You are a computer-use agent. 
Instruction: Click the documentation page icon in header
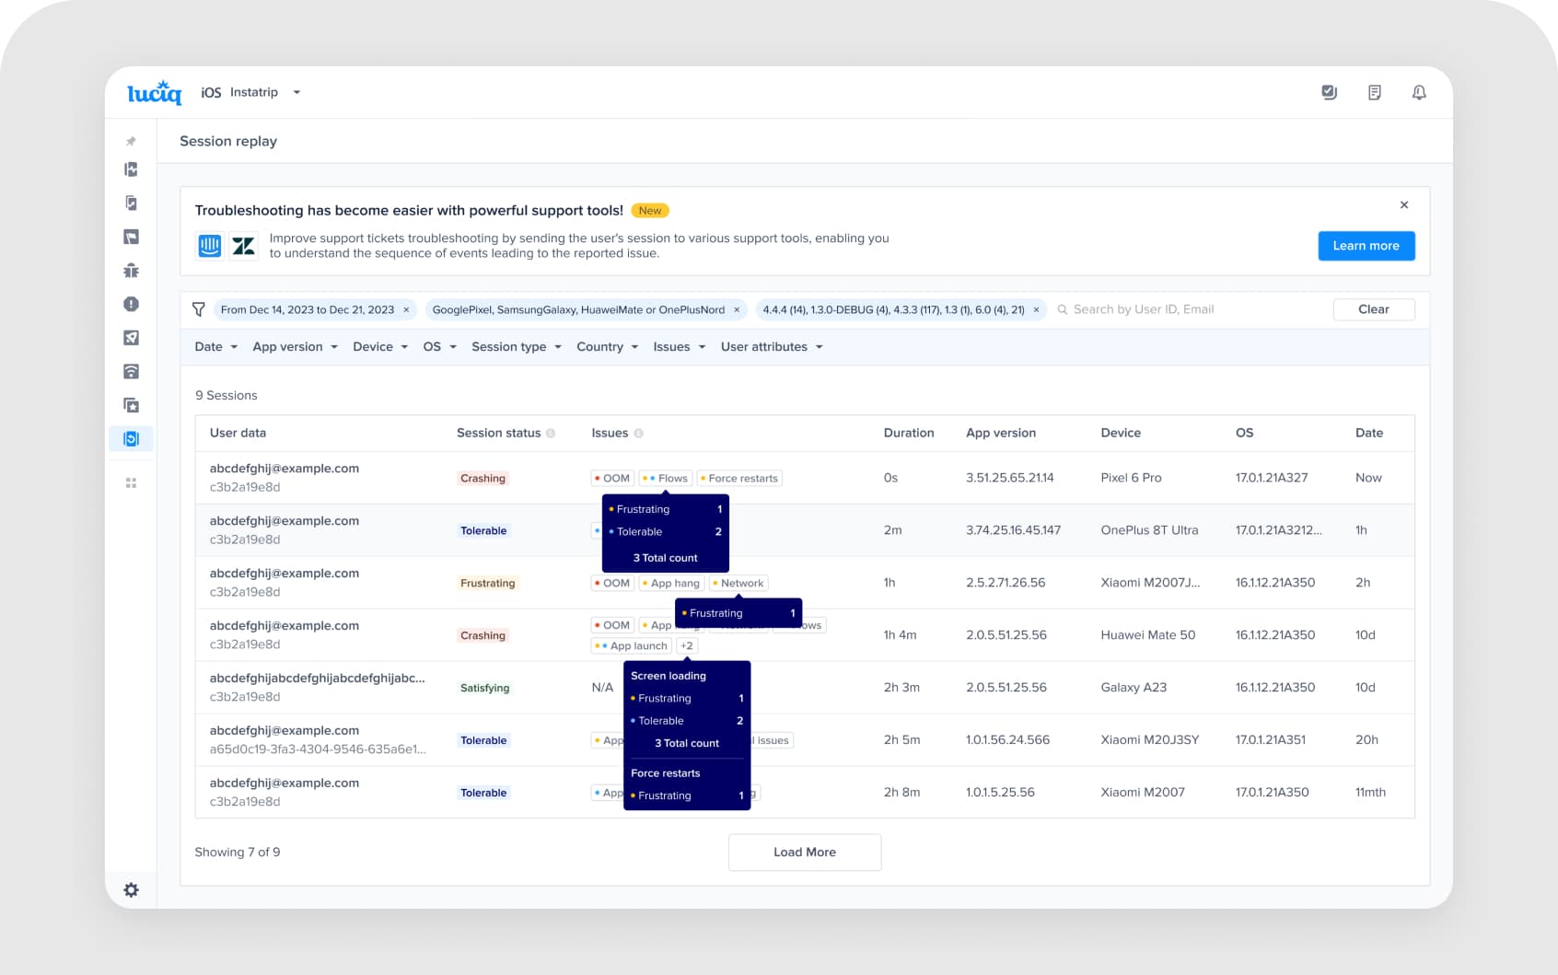tap(1374, 92)
